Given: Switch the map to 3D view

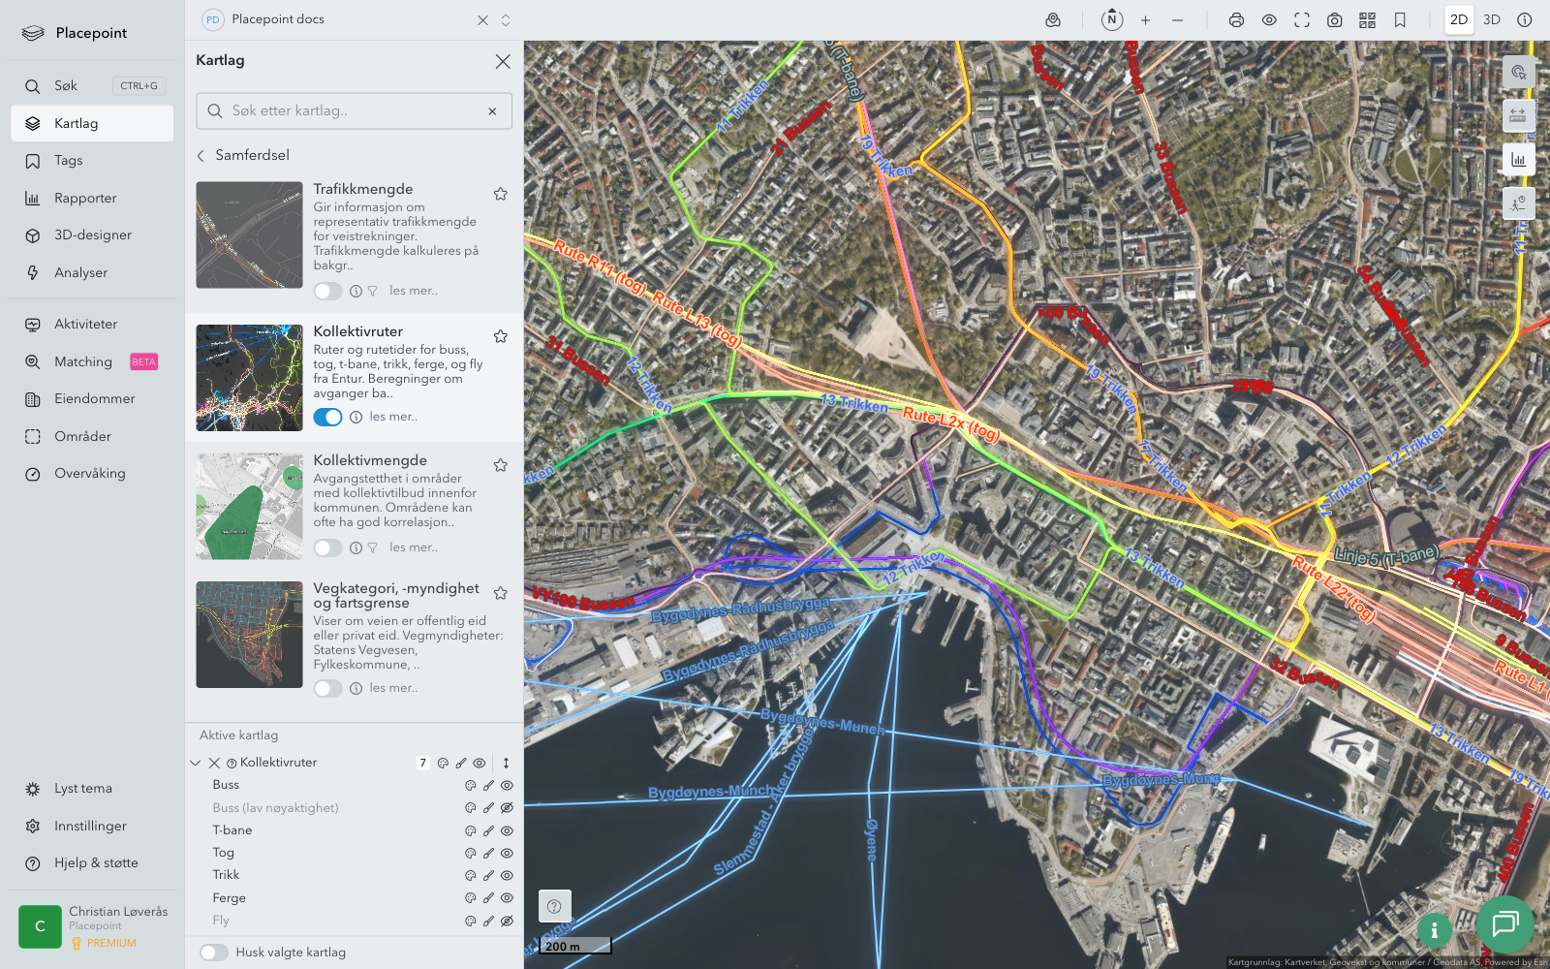Looking at the screenshot, I should [x=1492, y=20].
